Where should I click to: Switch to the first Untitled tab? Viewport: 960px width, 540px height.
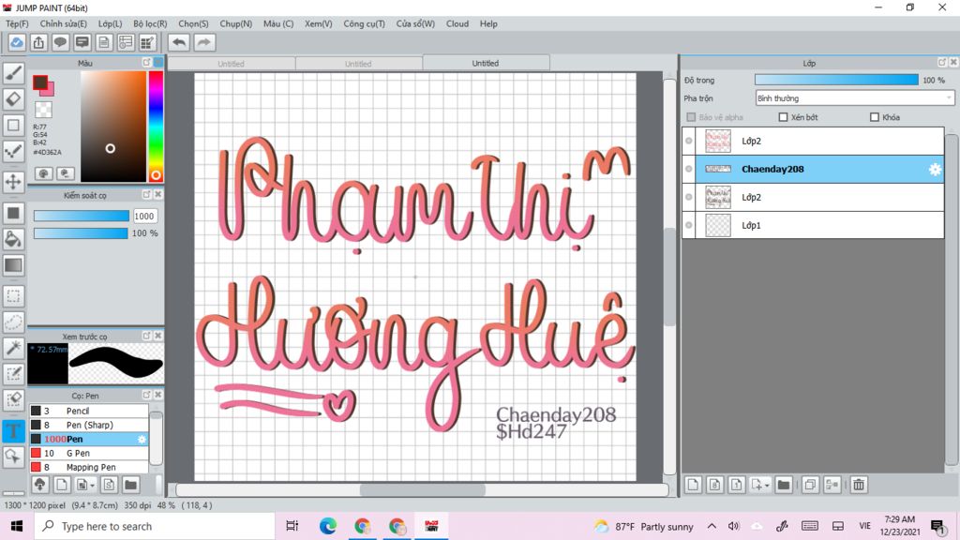point(232,63)
